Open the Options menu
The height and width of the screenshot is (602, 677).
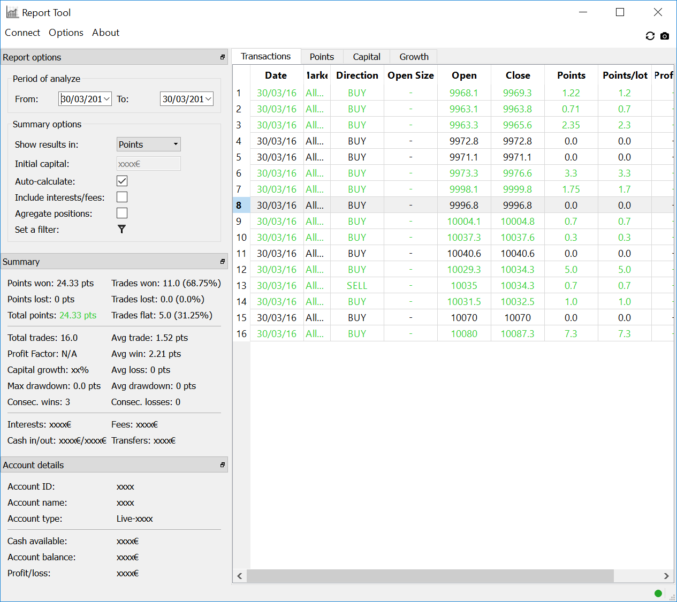point(66,33)
